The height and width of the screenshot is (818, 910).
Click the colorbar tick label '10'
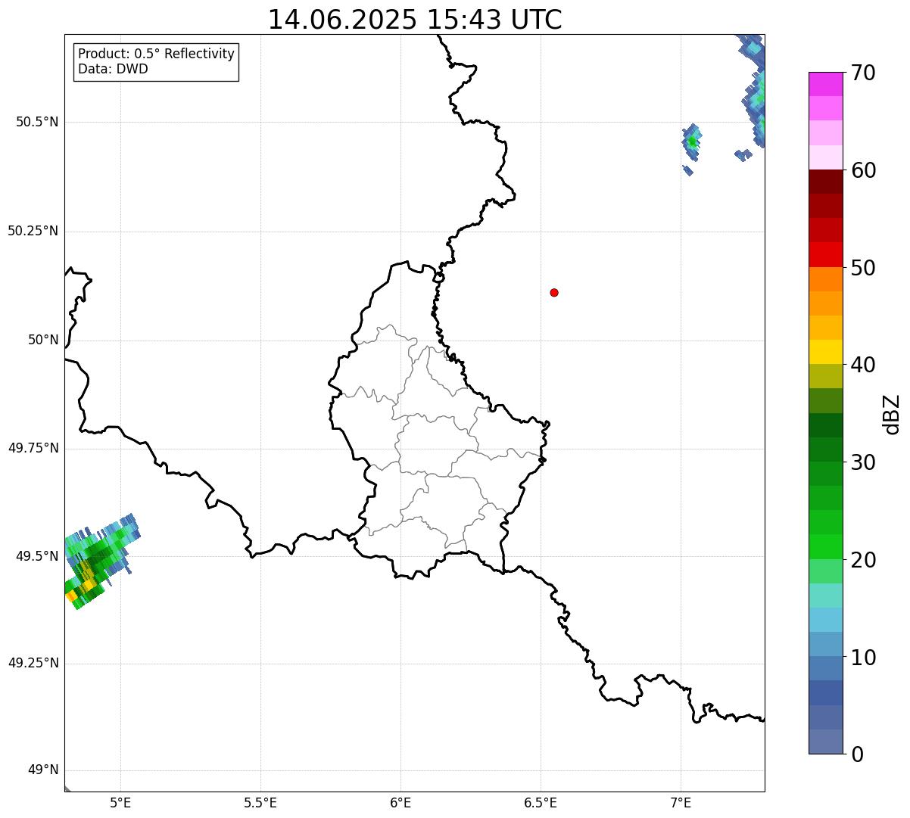(864, 658)
